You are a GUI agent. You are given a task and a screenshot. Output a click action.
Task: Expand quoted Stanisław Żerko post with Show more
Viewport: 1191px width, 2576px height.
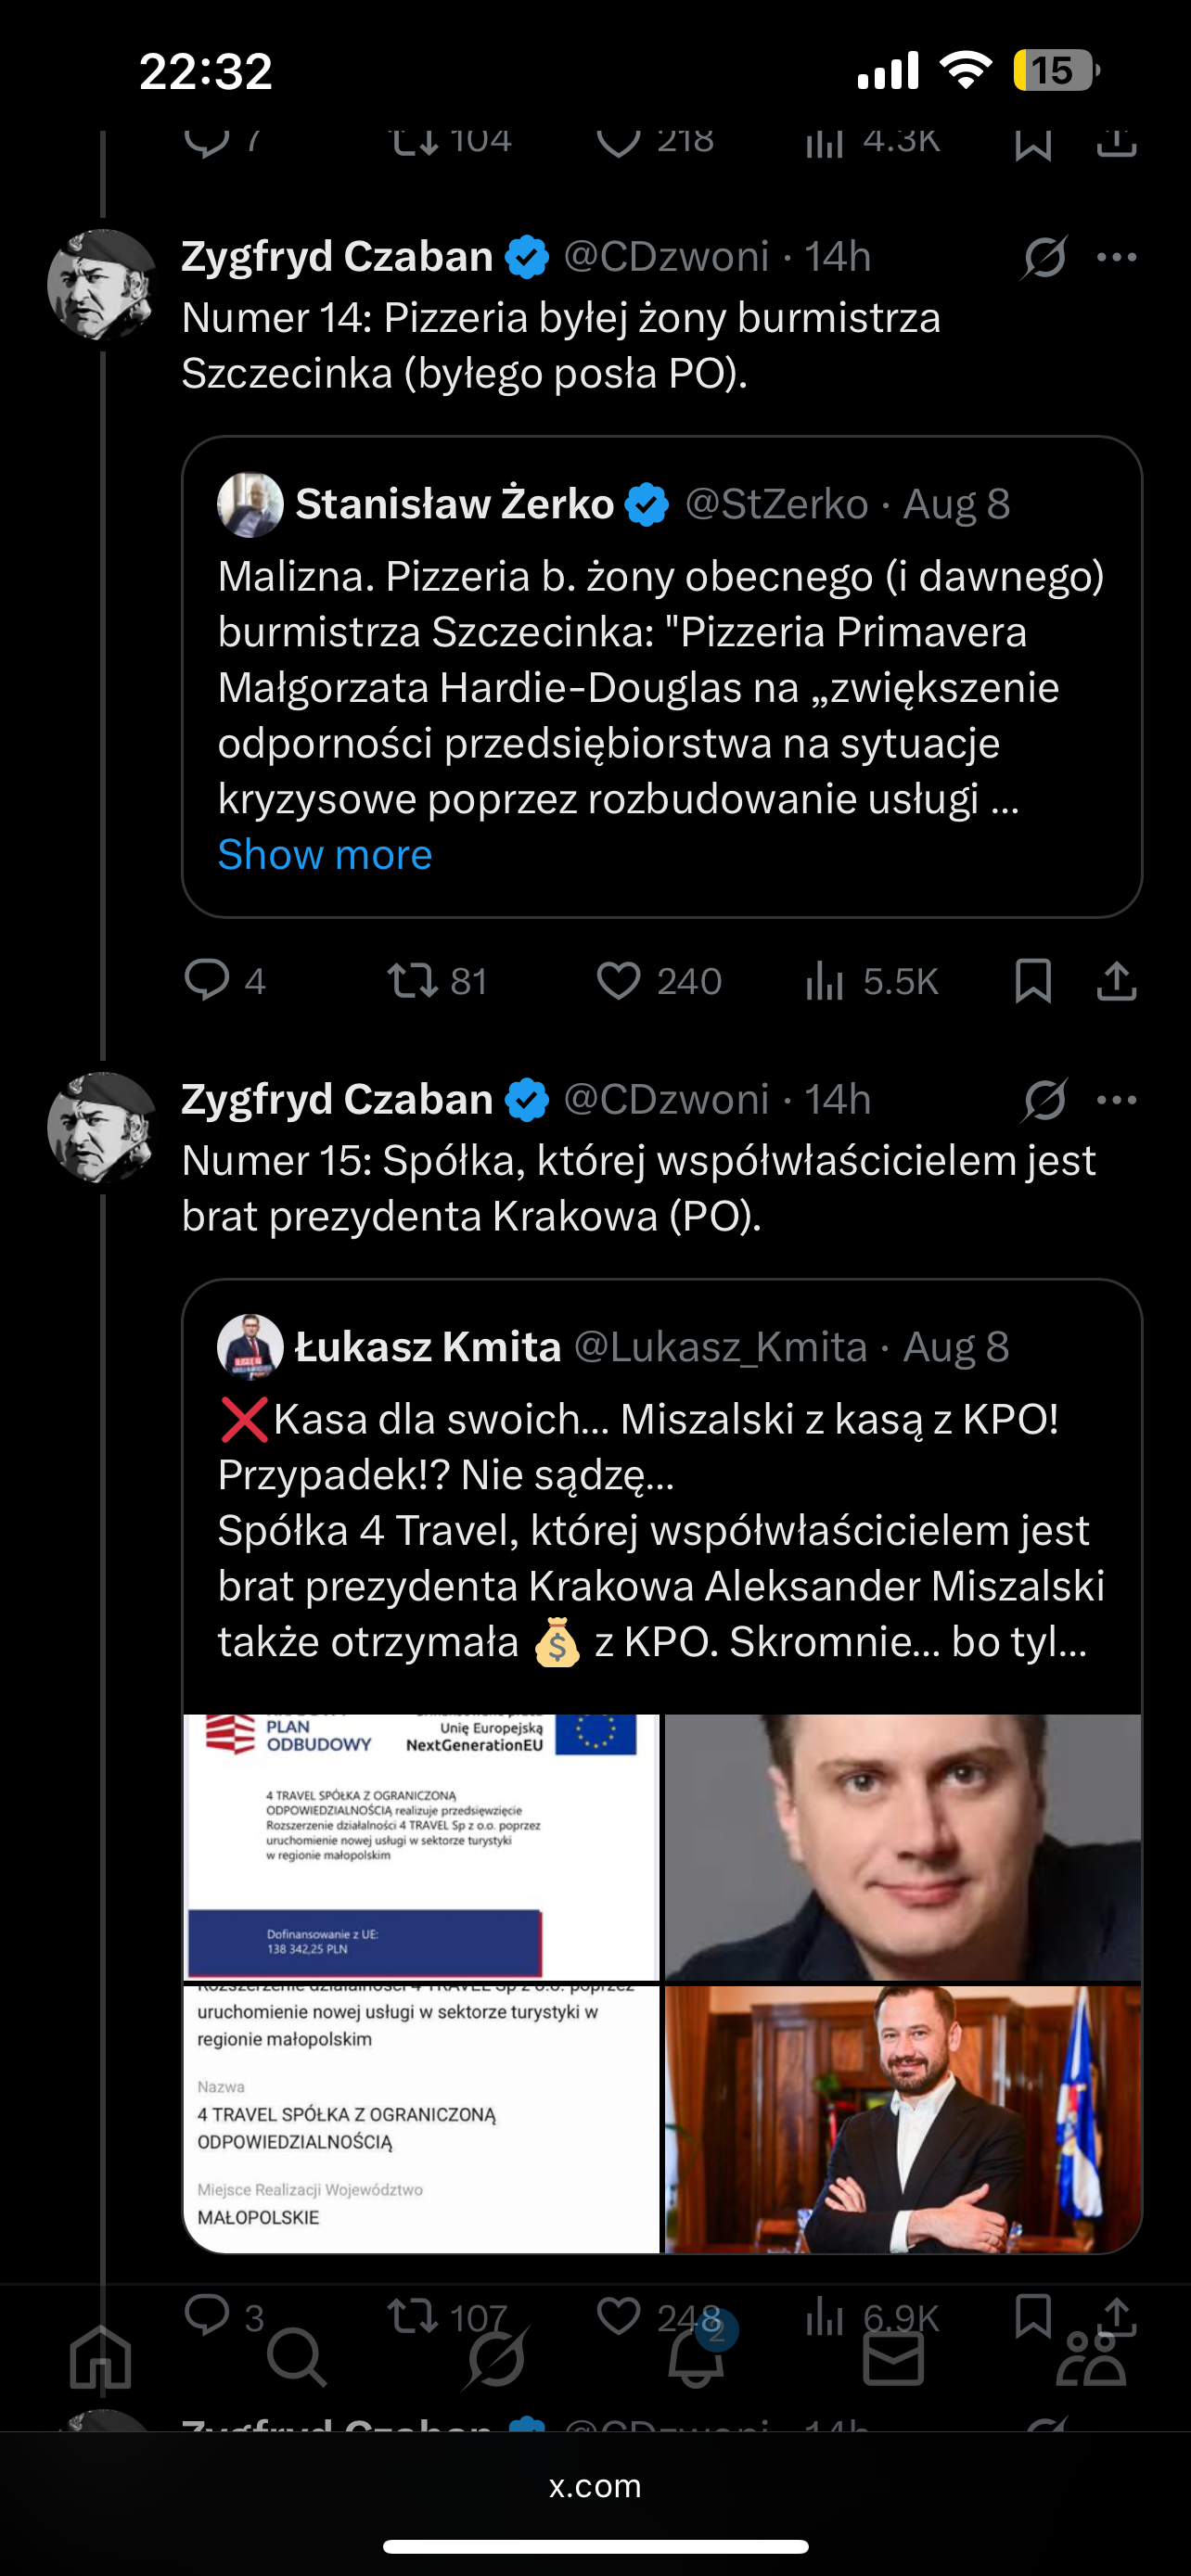[325, 855]
